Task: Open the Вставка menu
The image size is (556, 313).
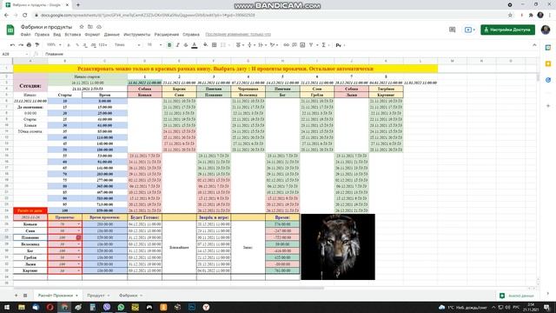Action: point(73,35)
